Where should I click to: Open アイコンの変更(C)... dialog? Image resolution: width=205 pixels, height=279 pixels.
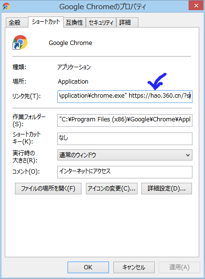pyautogui.click(x=111, y=189)
